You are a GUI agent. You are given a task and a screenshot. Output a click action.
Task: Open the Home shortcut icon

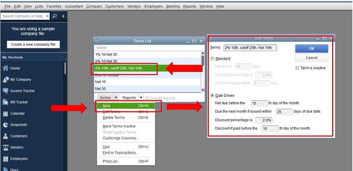(6, 68)
